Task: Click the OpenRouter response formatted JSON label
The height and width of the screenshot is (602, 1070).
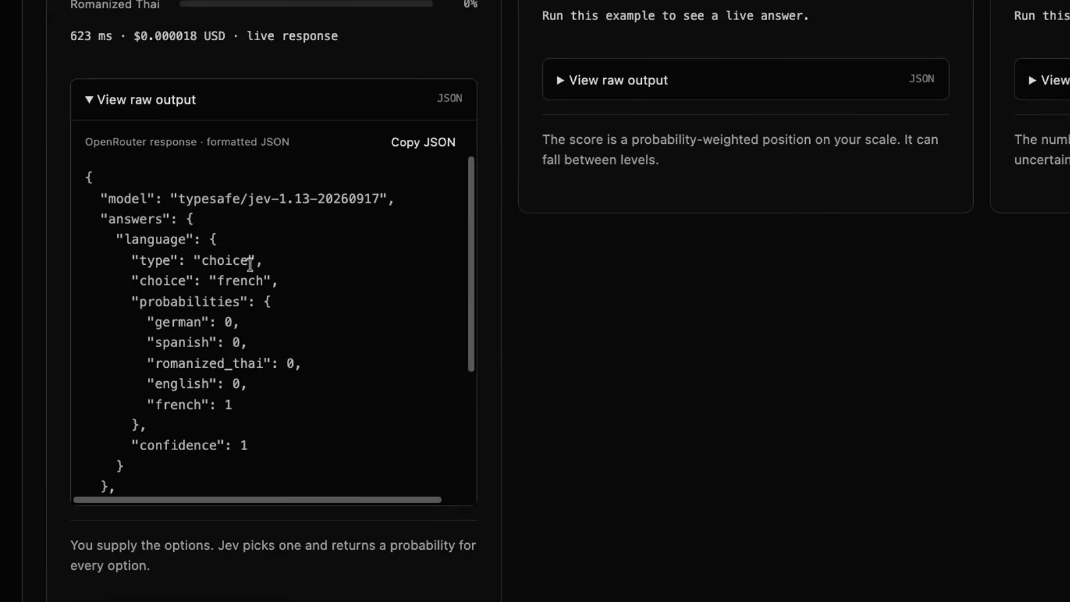Action: pos(187,142)
